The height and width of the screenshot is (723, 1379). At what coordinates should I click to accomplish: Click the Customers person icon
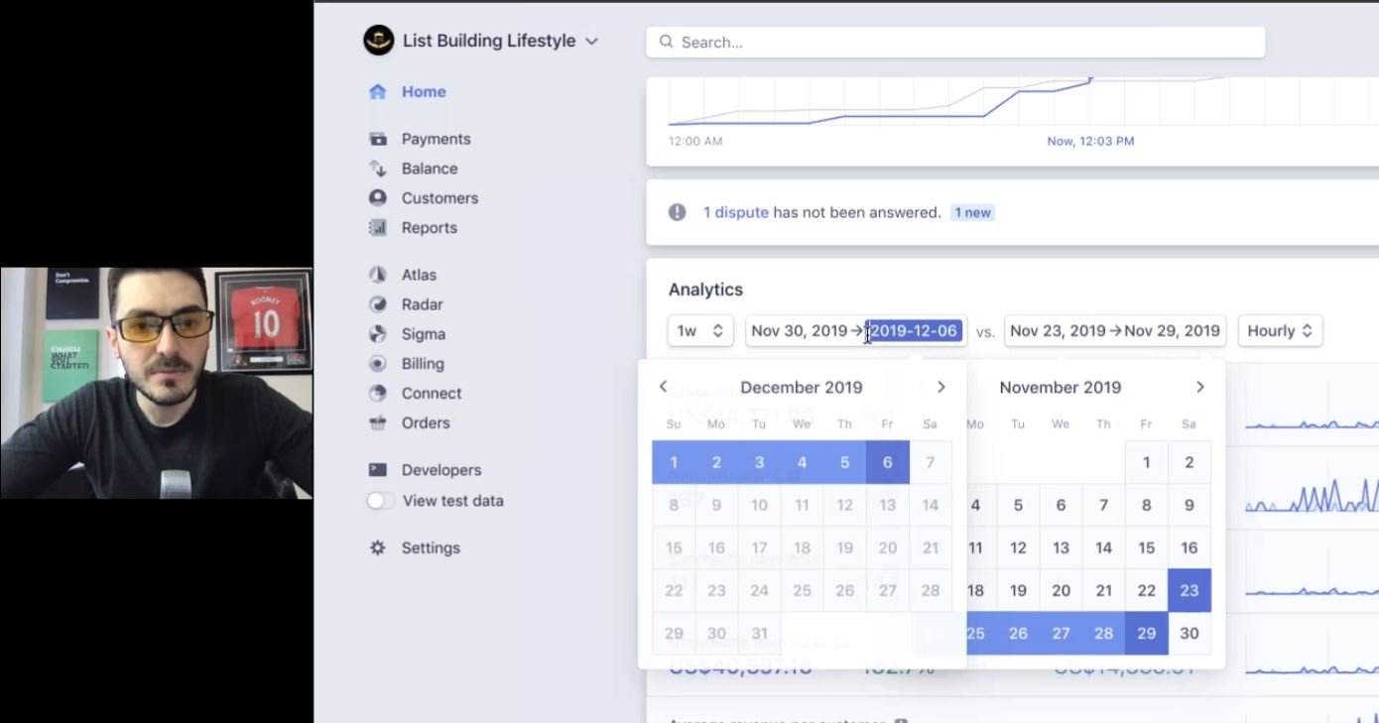click(x=377, y=198)
